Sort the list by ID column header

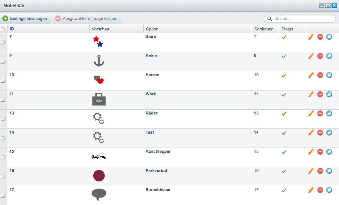click(12, 29)
